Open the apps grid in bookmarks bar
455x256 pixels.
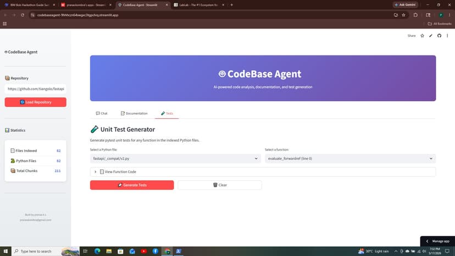tap(4, 24)
